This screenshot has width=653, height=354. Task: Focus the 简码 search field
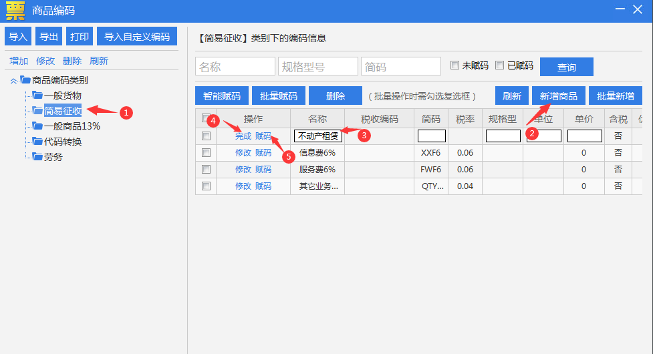click(400, 66)
